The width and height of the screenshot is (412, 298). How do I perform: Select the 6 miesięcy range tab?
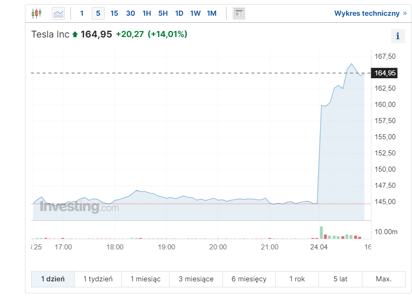pyautogui.click(x=249, y=279)
